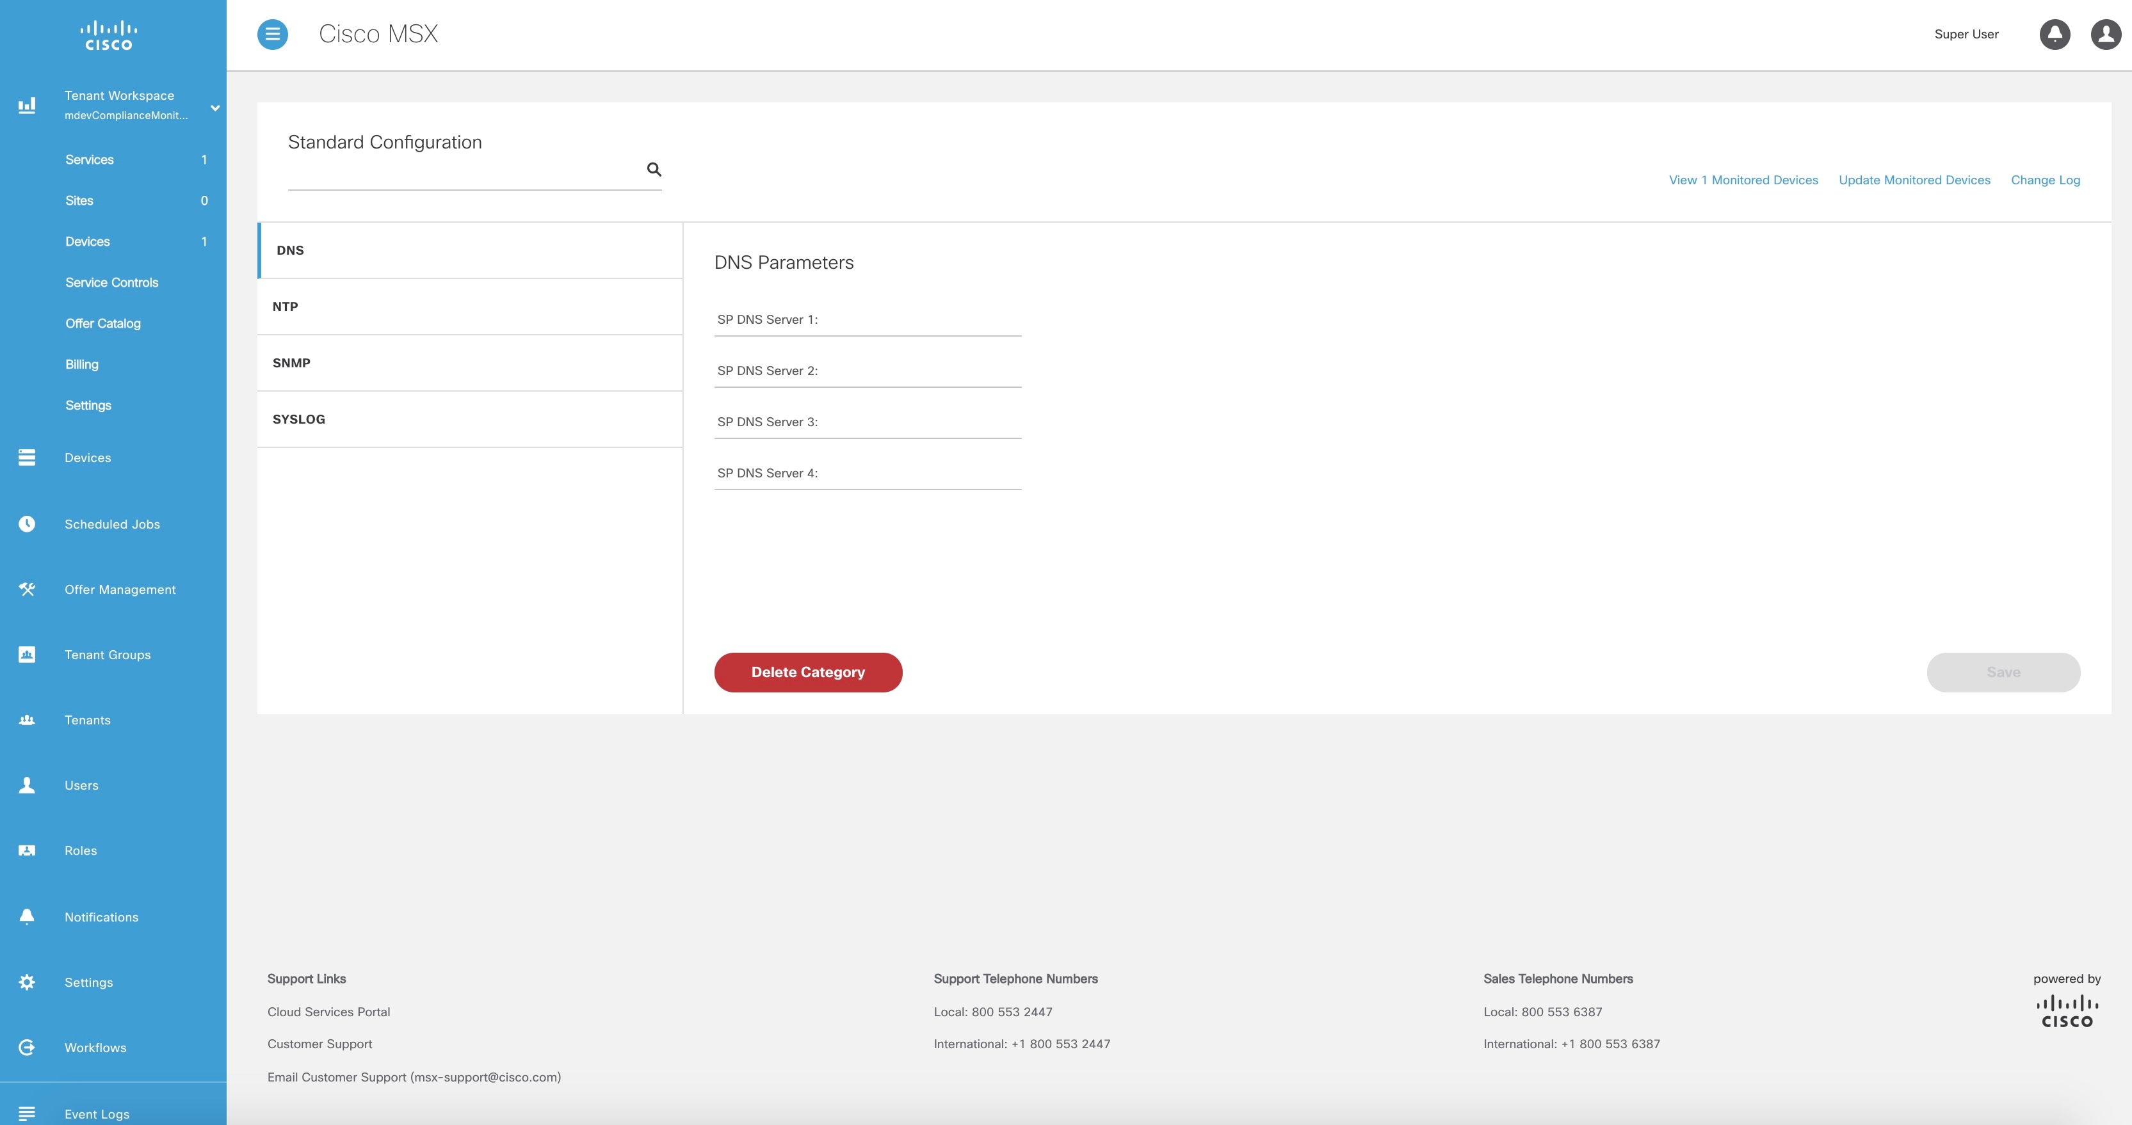Open the notifications bell in header
This screenshot has height=1125, width=2132.
click(2054, 34)
